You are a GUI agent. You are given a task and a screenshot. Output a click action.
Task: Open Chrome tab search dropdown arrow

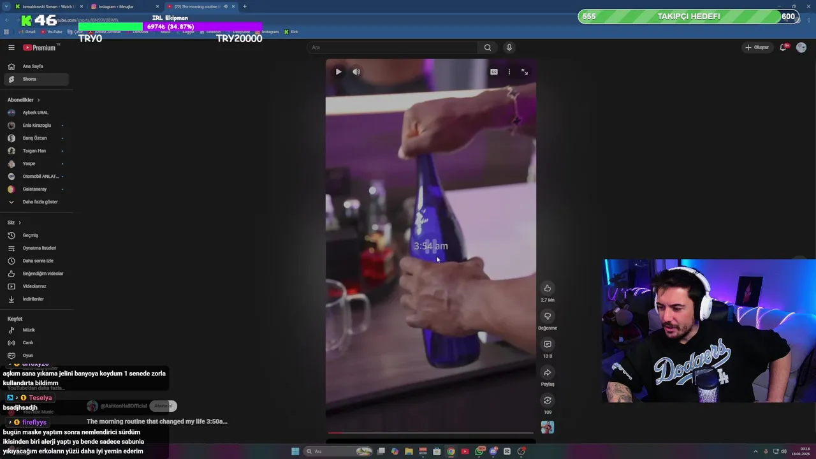point(6,6)
